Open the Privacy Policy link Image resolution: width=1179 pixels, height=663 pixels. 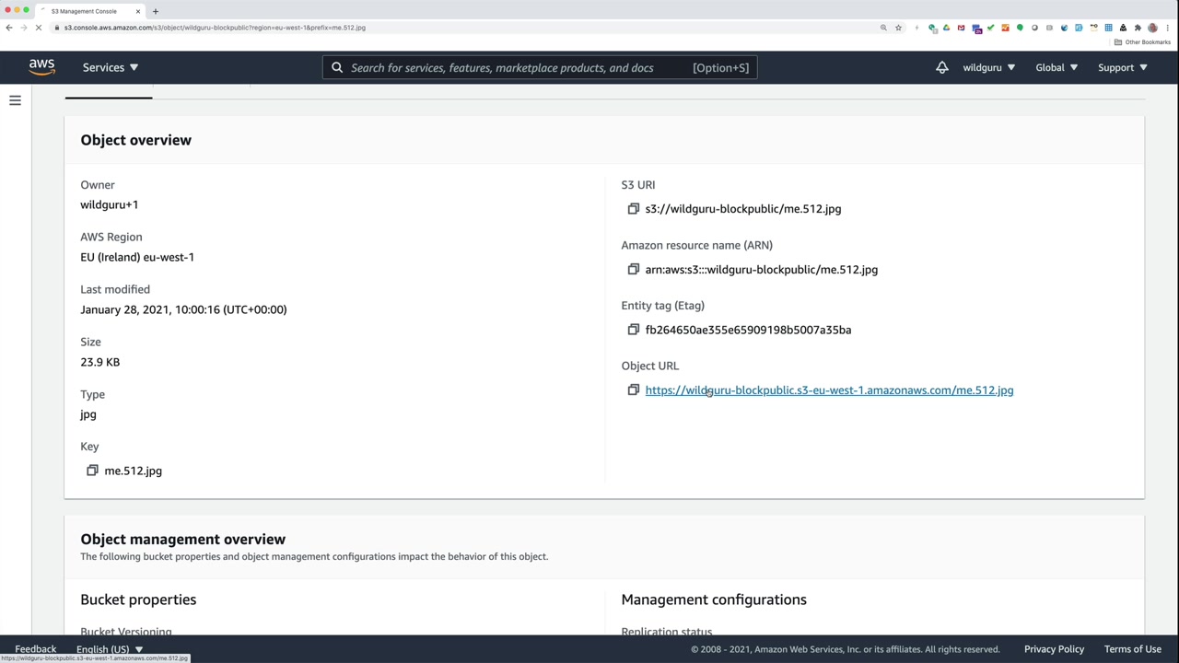[1054, 649]
